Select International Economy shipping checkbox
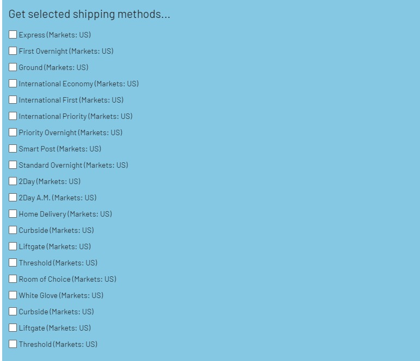This screenshot has width=420, height=361. [13, 84]
